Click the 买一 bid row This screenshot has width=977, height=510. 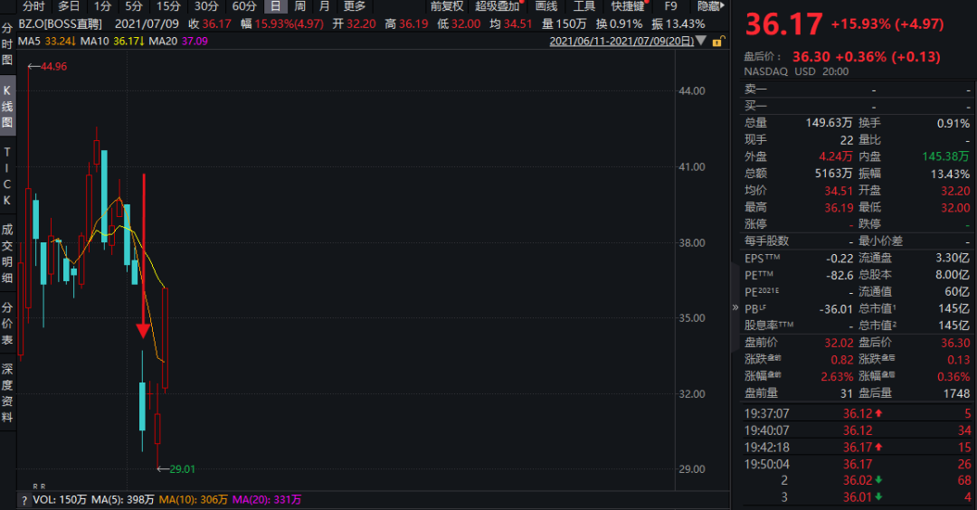tap(857, 107)
